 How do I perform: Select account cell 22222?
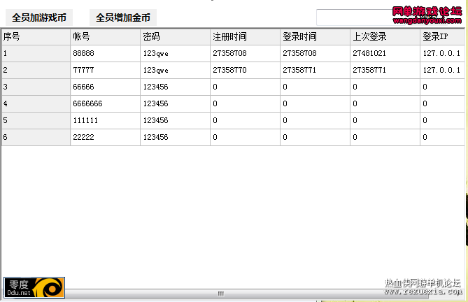pyautogui.click(x=106, y=137)
